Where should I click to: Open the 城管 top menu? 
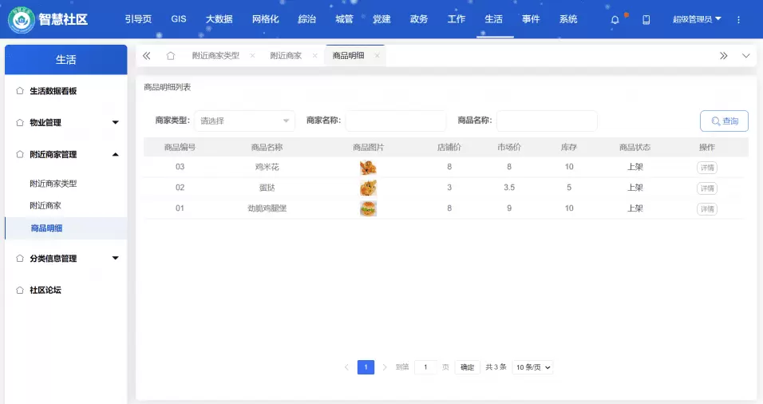[x=344, y=19]
